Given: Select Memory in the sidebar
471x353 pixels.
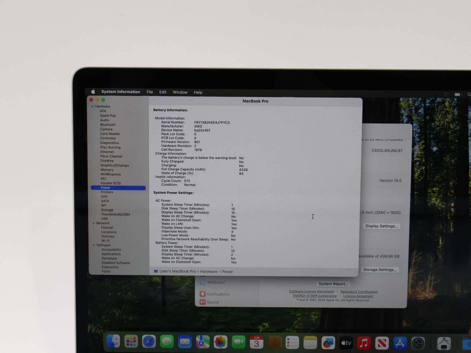Looking at the screenshot, I should (107, 170).
